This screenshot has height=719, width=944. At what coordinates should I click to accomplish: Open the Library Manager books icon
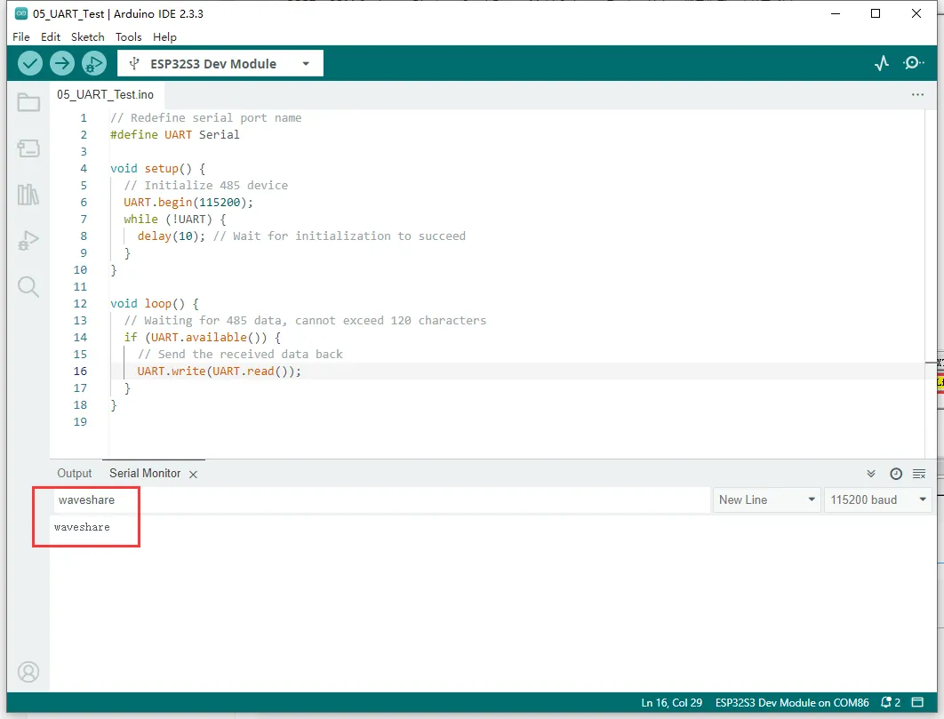click(28, 194)
